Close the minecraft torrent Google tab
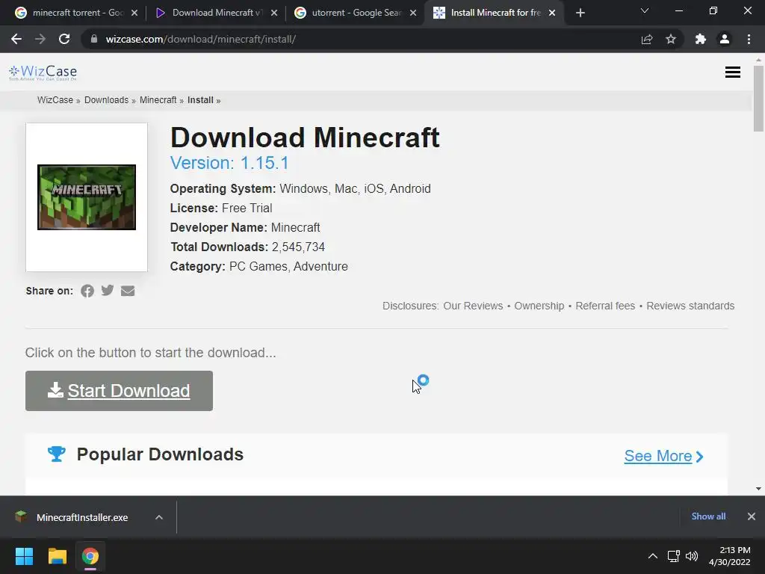This screenshot has height=574, width=765. [x=134, y=13]
